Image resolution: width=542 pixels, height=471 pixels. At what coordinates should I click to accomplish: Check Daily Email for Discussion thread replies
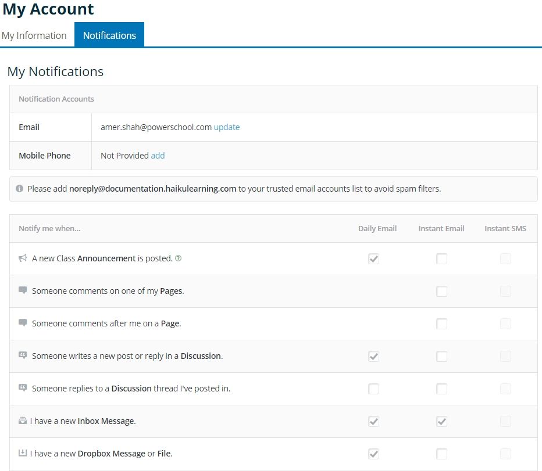click(x=374, y=389)
